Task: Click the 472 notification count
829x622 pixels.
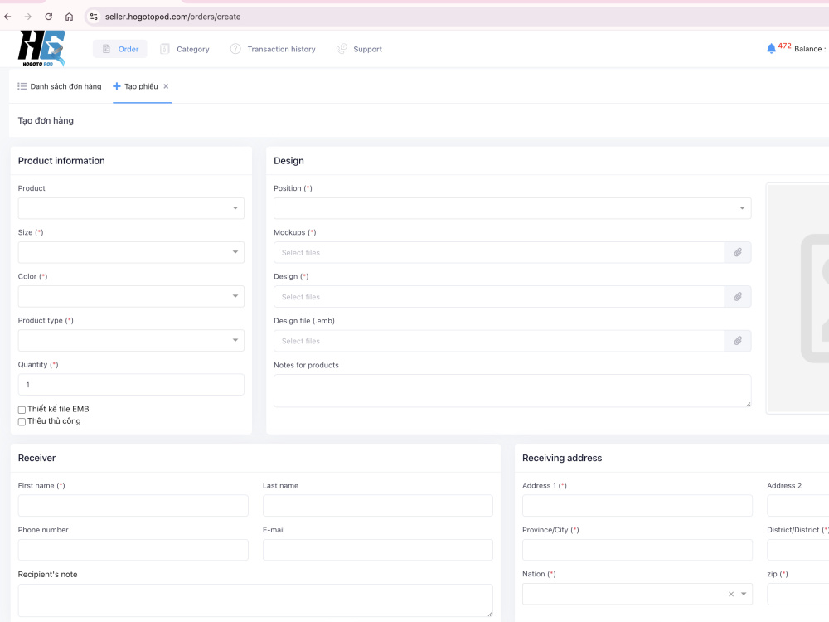Action: (x=784, y=46)
